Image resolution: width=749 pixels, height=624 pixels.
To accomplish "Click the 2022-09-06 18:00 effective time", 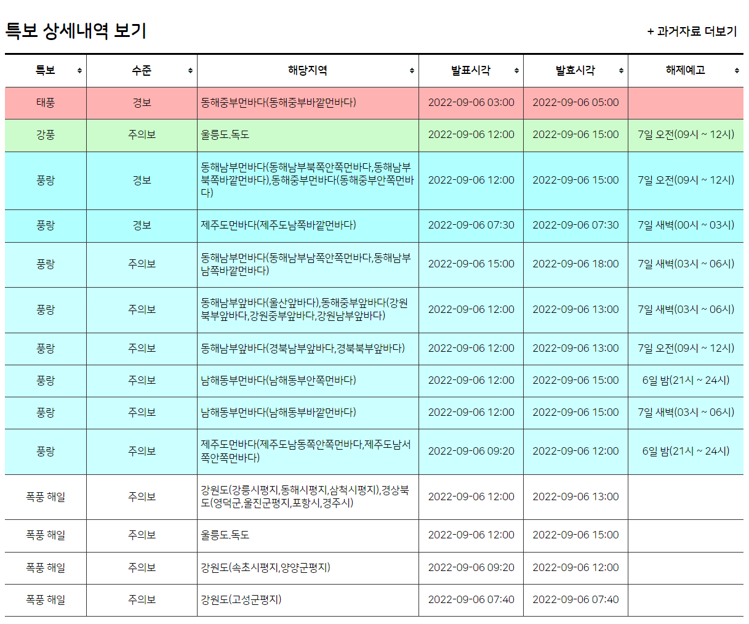I will tap(575, 264).
